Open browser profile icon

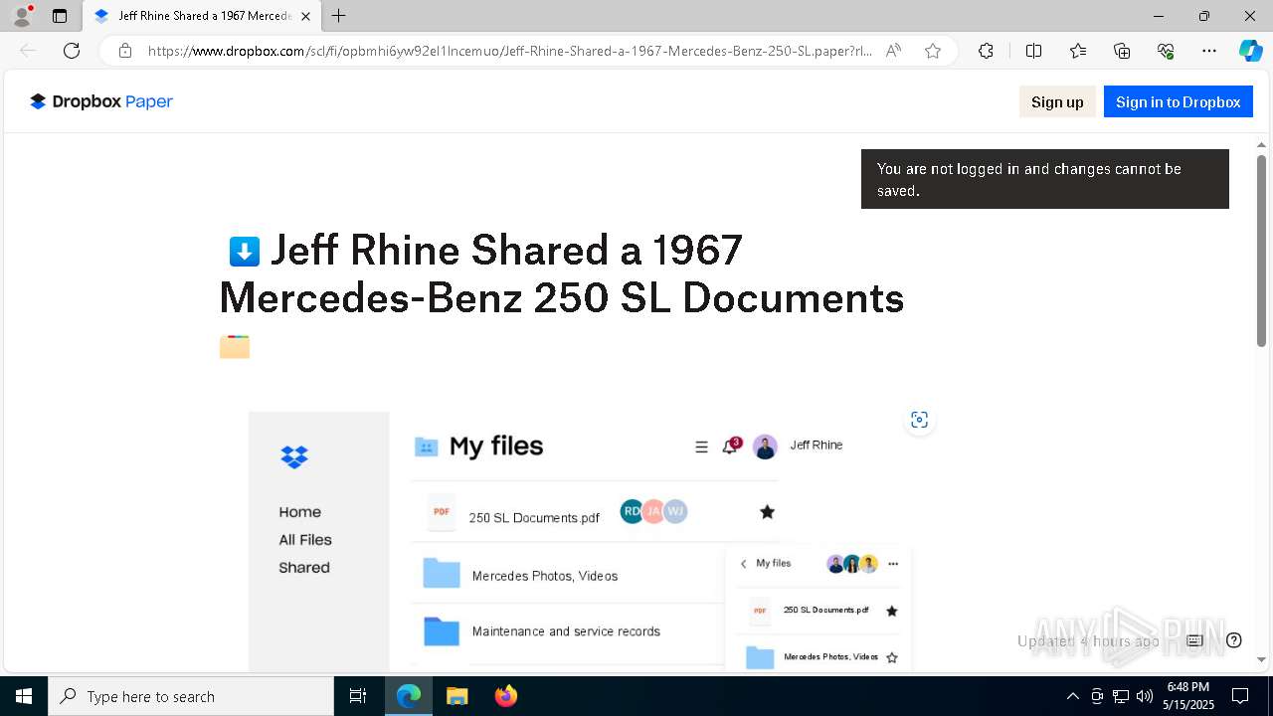[22, 16]
